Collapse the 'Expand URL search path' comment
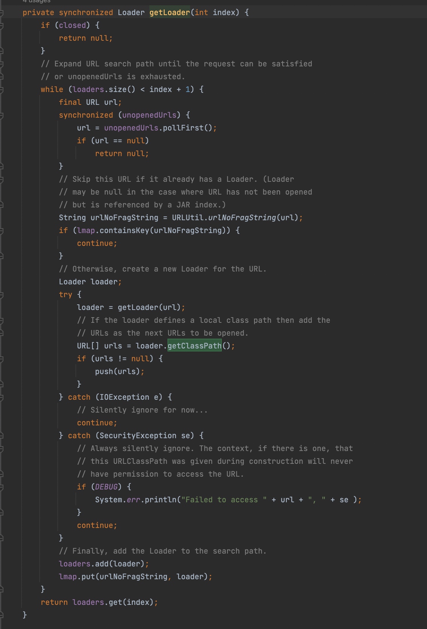Screen dimensions: 427x629 (x=2, y=64)
